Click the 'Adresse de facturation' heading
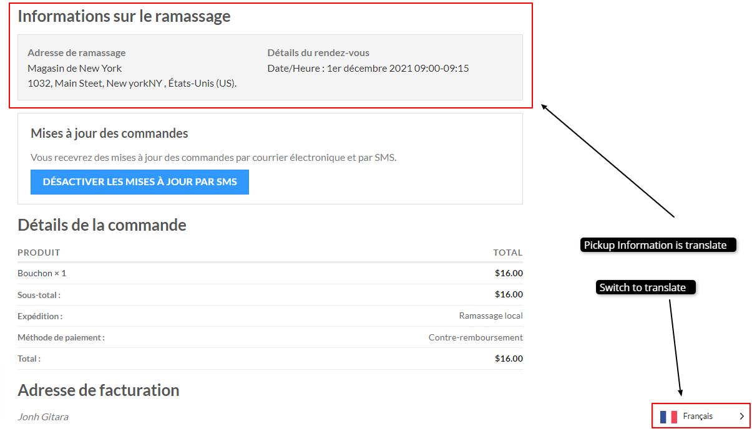 pyautogui.click(x=99, y=390)
